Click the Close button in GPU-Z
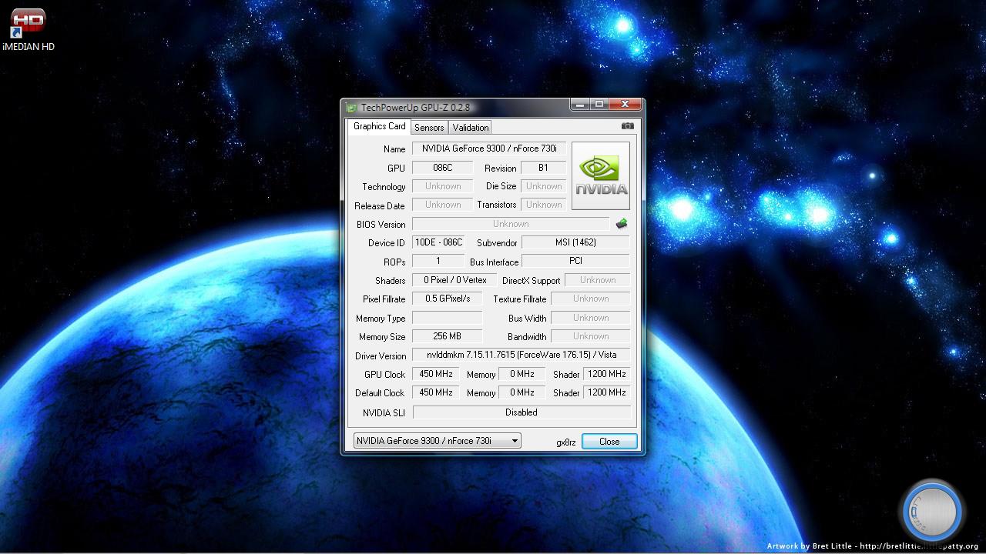Screen dimensions: 986x554 click(x=609, y=441)
